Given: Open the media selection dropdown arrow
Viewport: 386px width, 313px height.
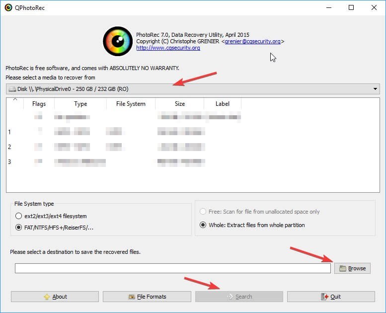Looking at the screenshot, I should [x=375, y=89].
